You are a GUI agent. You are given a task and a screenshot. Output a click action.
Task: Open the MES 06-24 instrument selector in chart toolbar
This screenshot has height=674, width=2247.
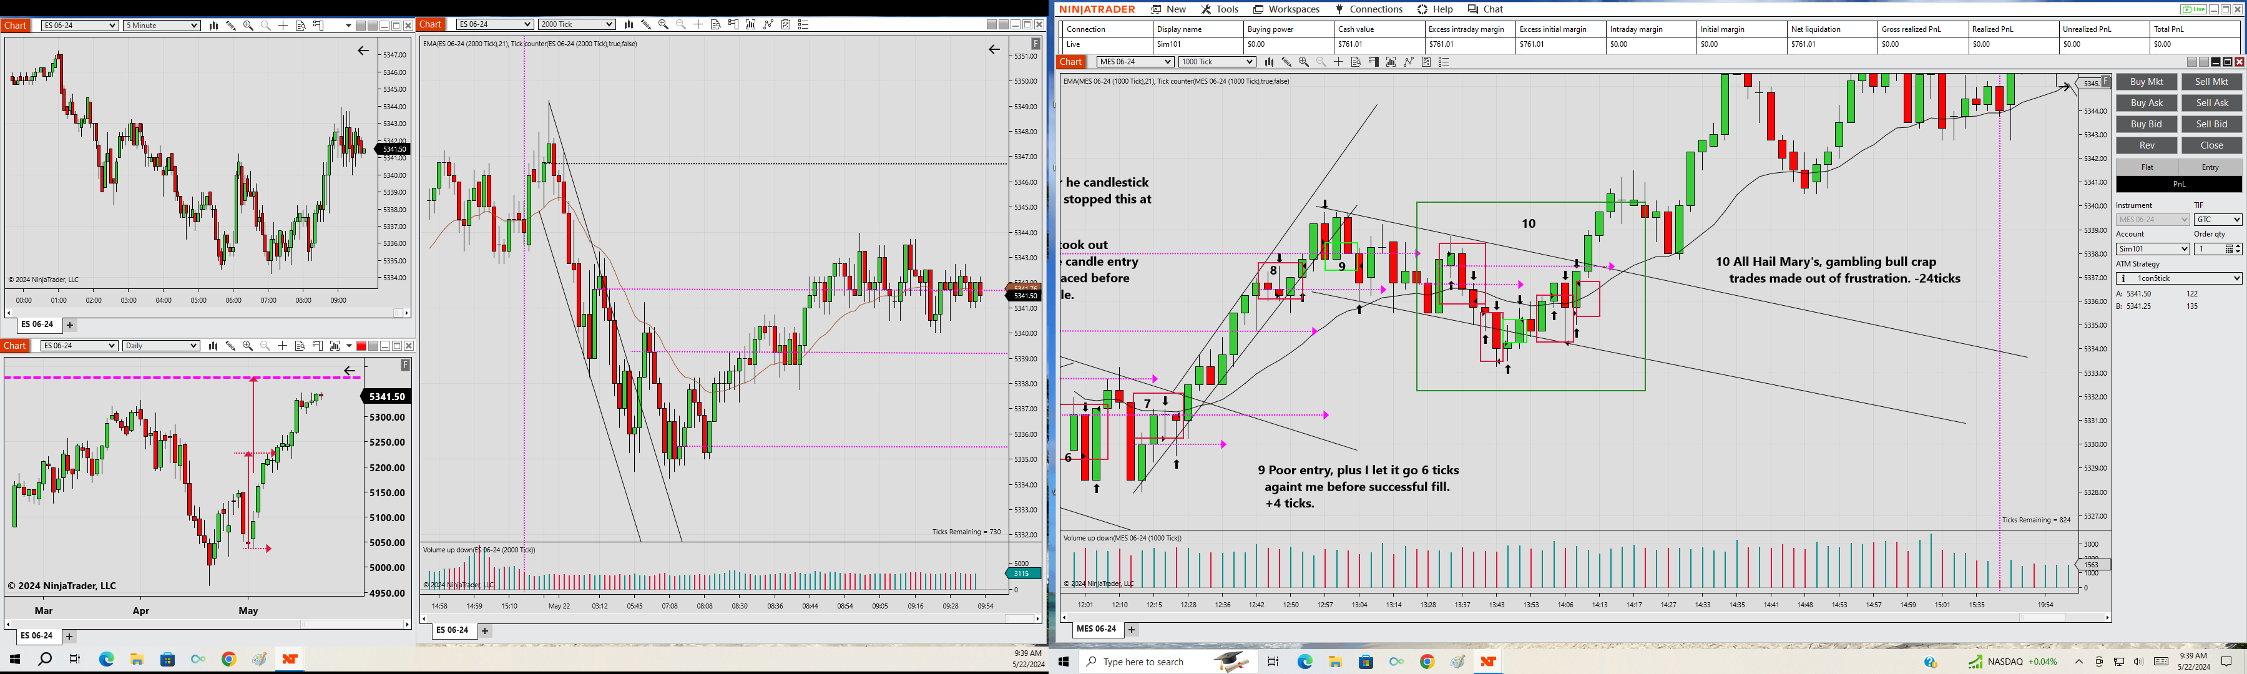pos(1135,62)
